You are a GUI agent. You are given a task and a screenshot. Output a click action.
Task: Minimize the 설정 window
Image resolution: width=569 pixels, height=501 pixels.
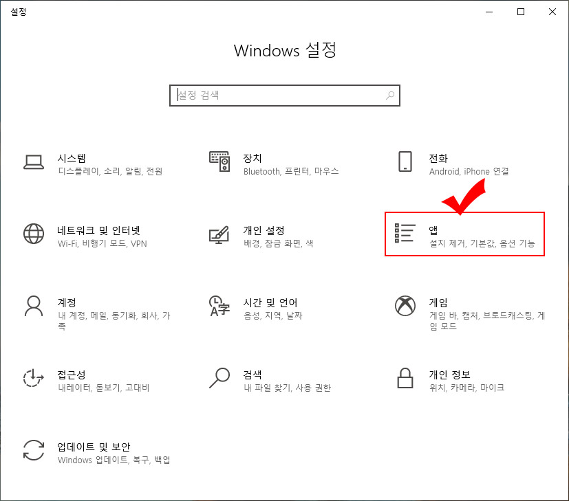(489, 12)
